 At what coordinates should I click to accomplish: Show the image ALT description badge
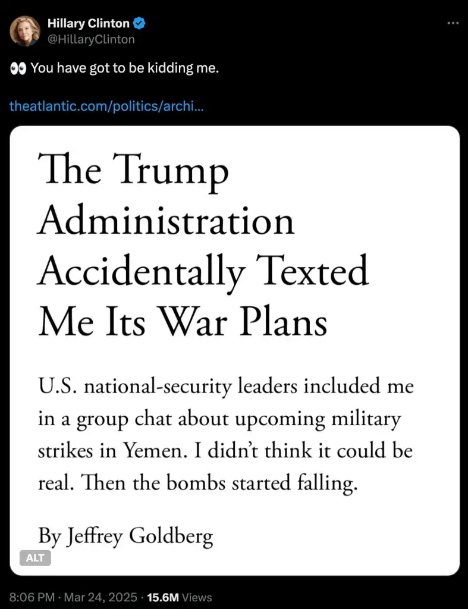[36, 558]
